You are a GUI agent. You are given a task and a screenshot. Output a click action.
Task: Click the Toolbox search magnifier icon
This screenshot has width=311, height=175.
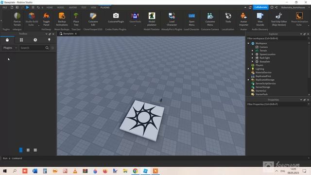point(47,48)
